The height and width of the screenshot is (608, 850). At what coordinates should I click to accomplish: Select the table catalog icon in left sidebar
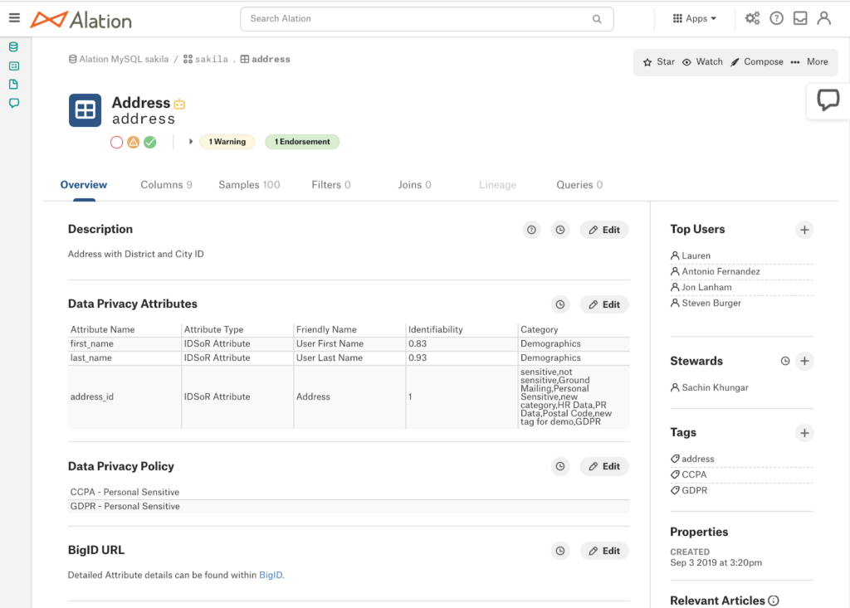coord(12,66)
